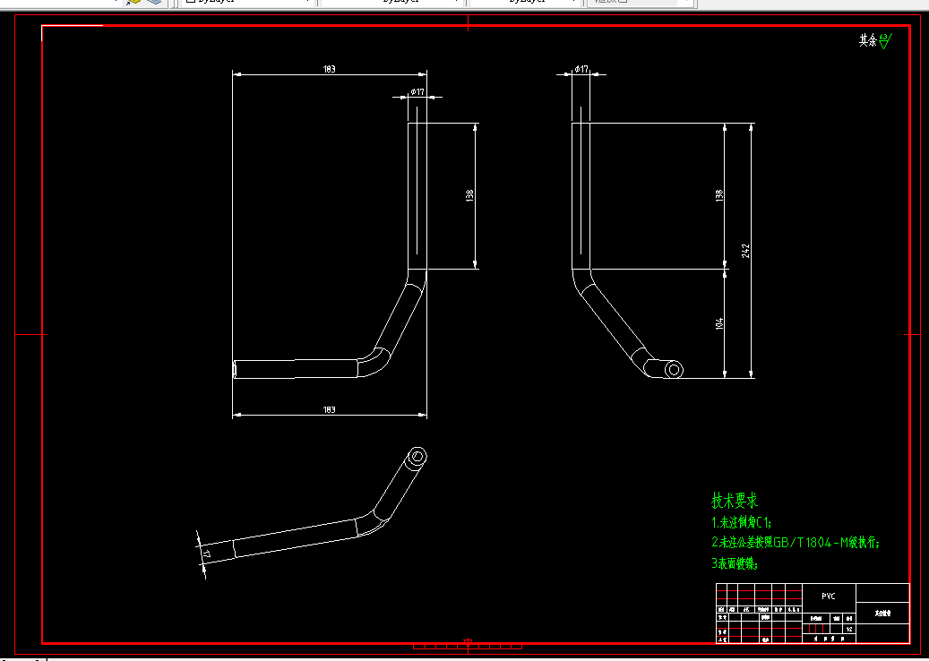Click the 104 dimension text

(x=719, y=324)
